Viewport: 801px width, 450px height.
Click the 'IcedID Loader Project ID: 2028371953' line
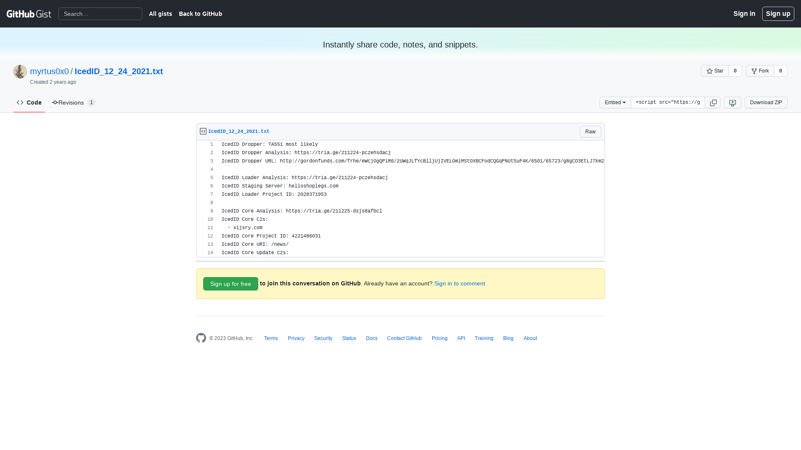274,195
